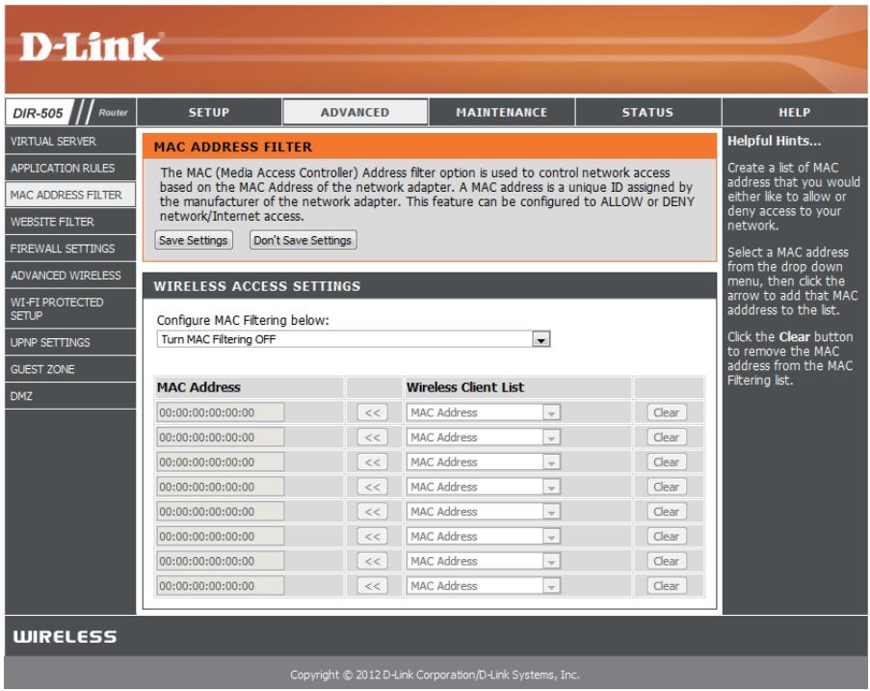Click eighth row MAC address field

(x=221, y=586)
